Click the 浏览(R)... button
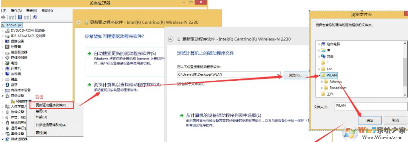 [295, 75]
